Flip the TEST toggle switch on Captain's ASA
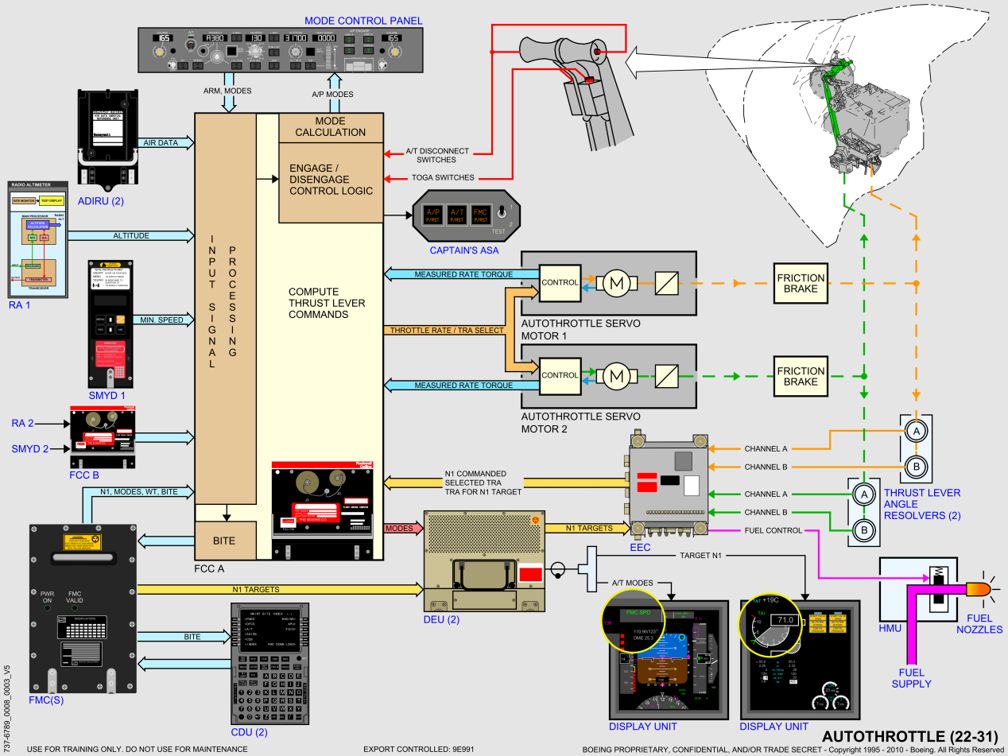Viewport: 1008px width, 756px height. (502, 213)
